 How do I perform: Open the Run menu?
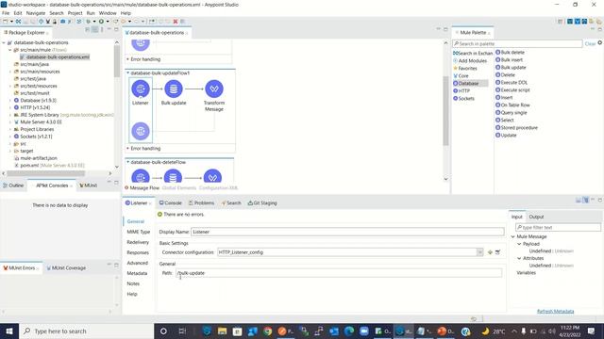(x=91, y=13)
